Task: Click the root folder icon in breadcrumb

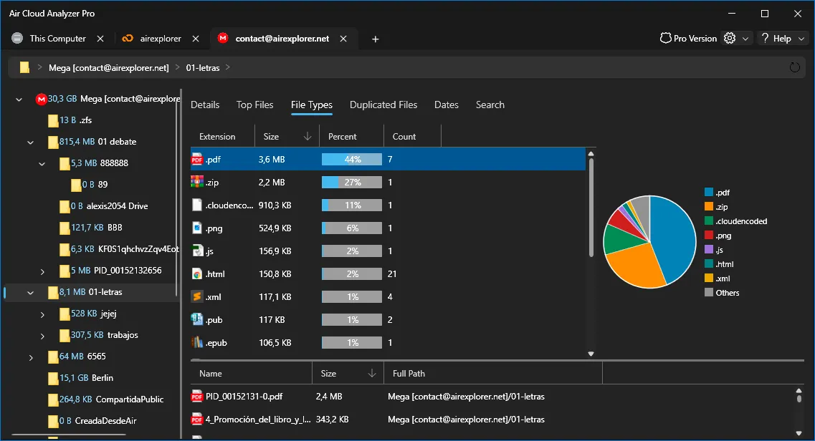Action: pos(24,67)
